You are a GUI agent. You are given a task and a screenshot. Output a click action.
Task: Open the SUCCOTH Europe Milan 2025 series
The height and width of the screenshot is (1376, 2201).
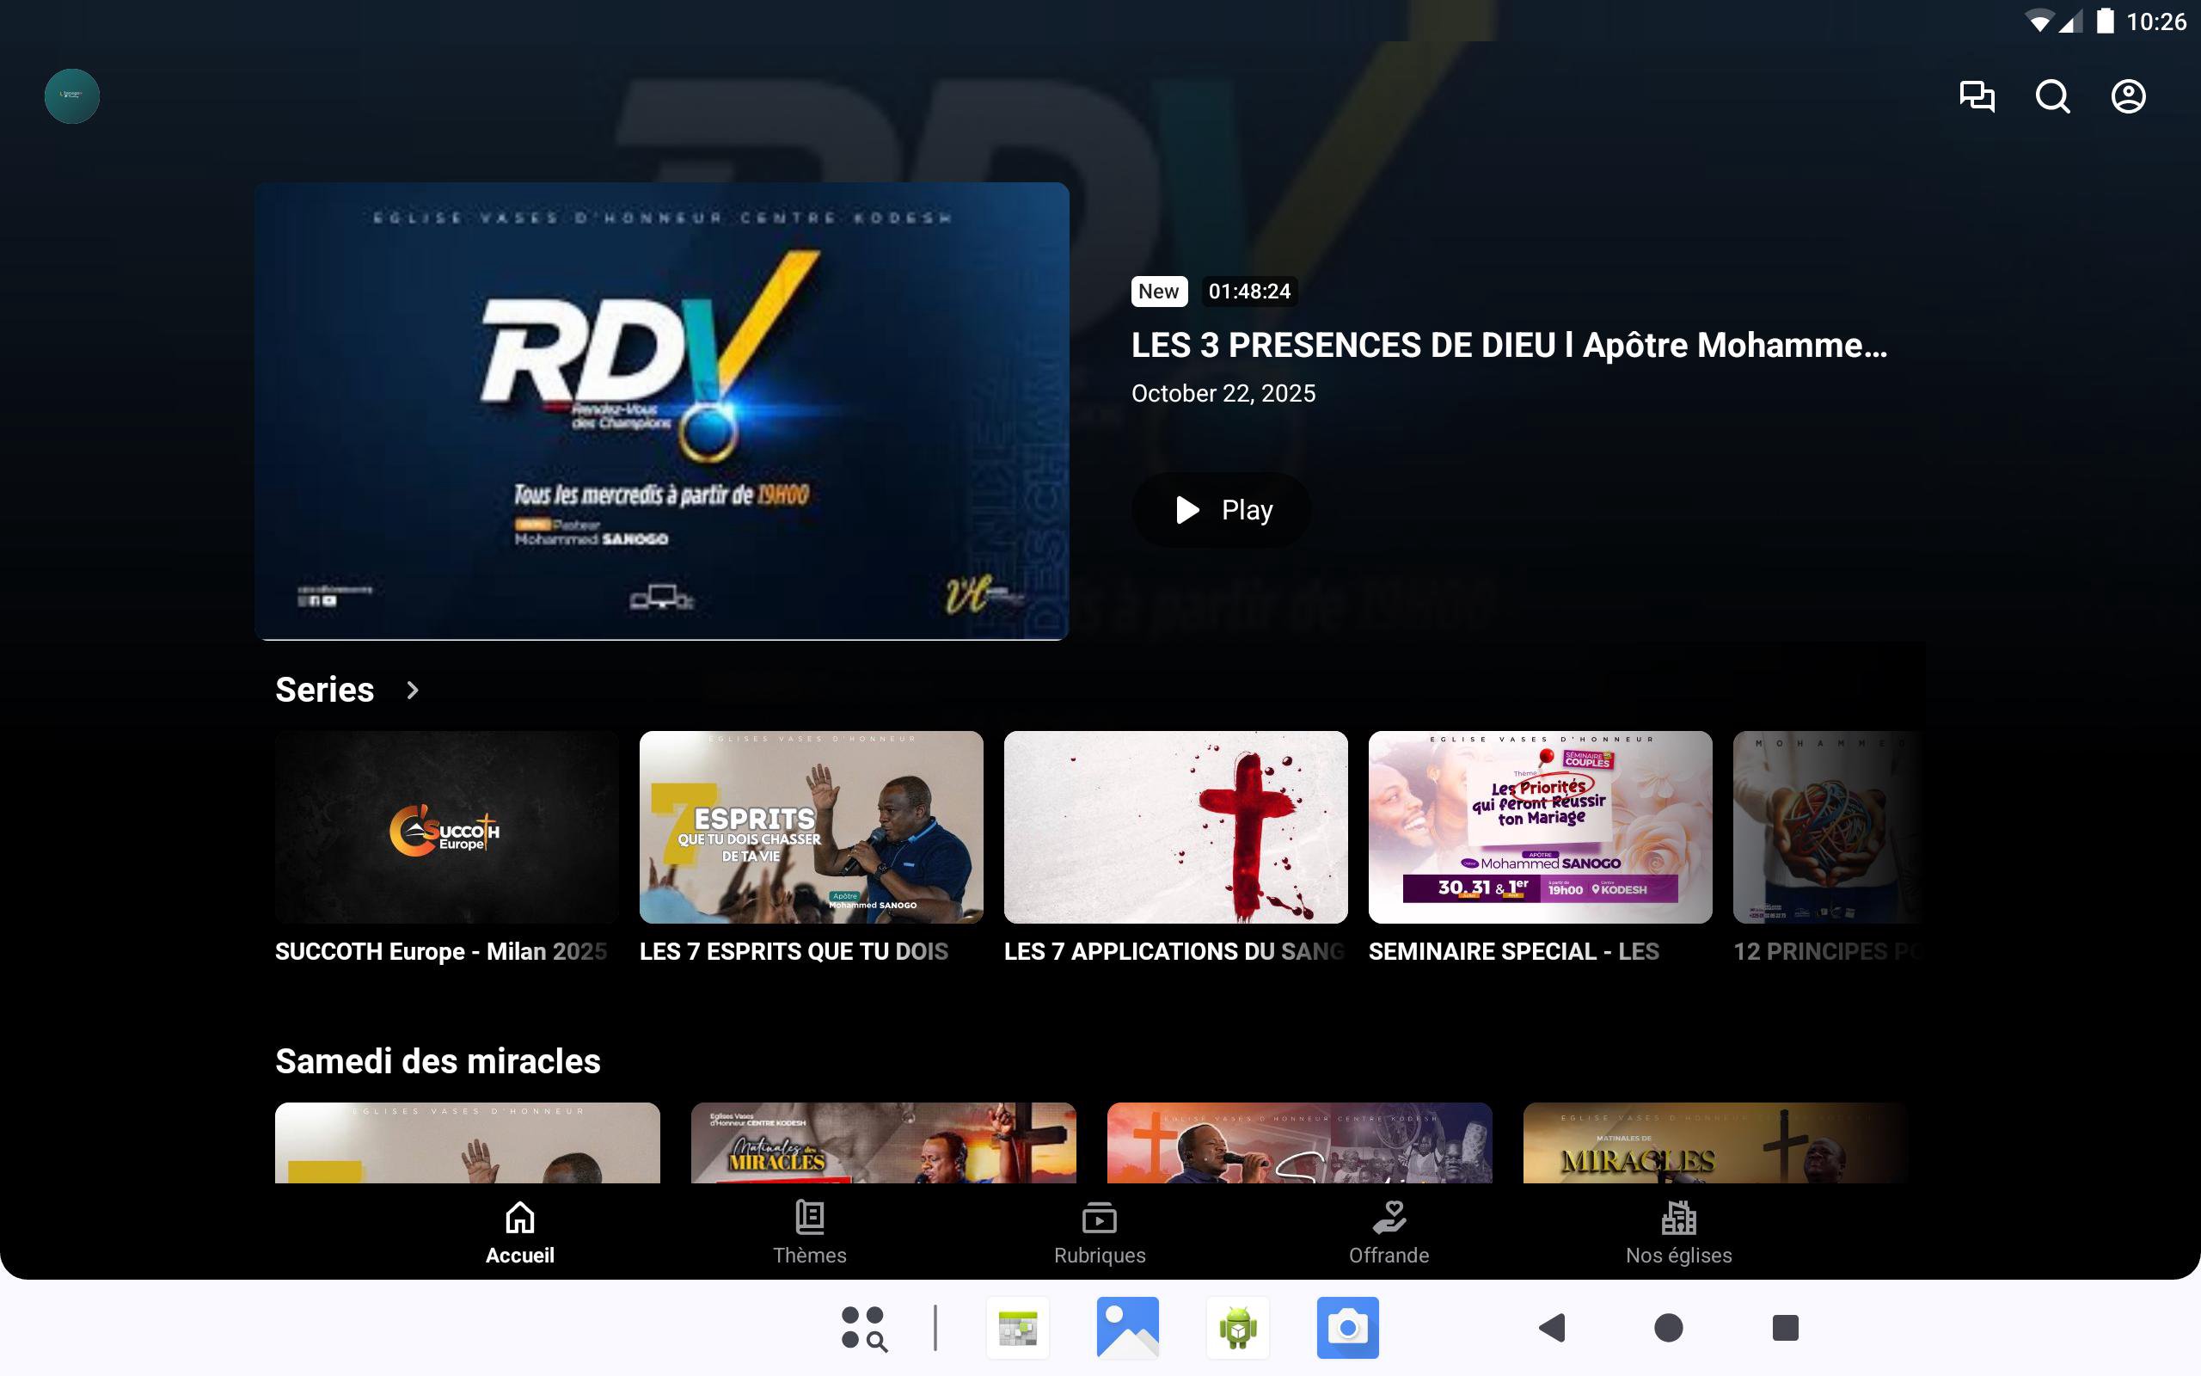click(x=446, y=826)
